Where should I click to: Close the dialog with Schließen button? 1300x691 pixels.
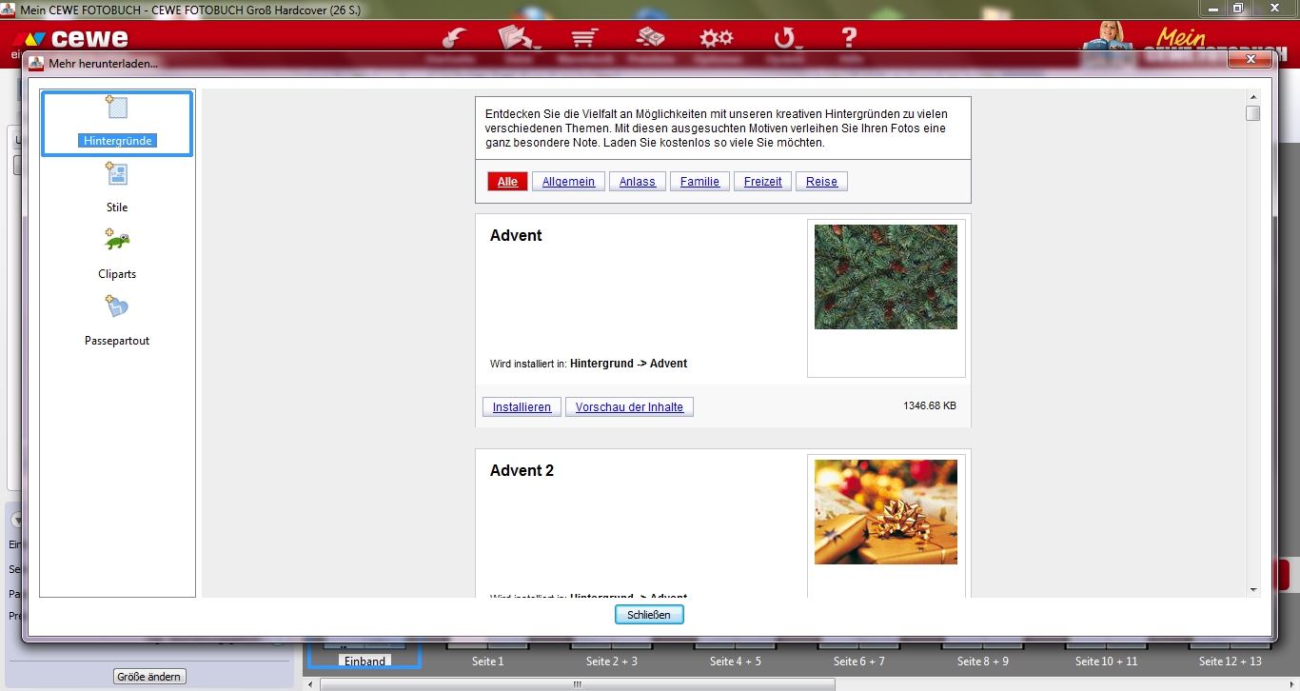pos(649,615)
